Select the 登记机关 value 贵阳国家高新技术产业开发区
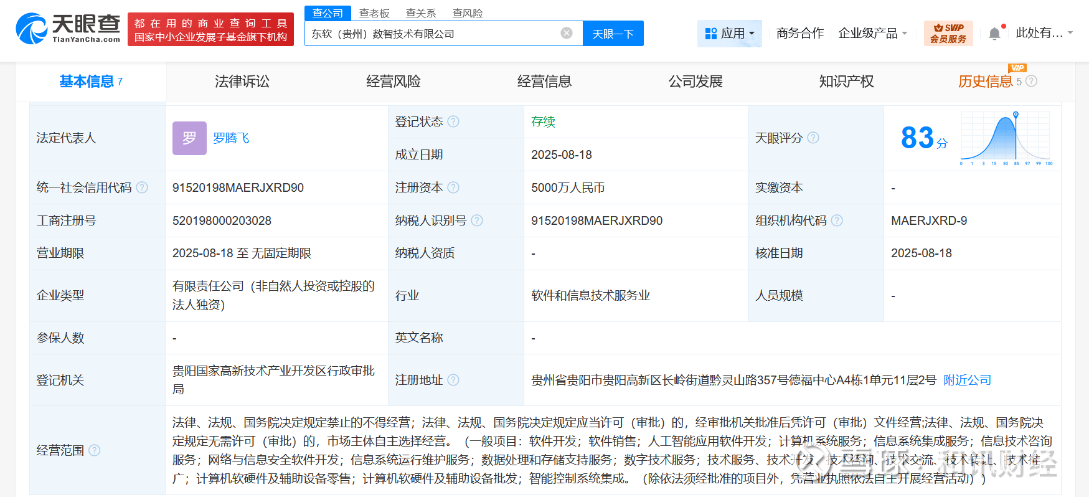Image resolution: width=1089 pixels, height=497 pixels. click(x=274, y=380)
